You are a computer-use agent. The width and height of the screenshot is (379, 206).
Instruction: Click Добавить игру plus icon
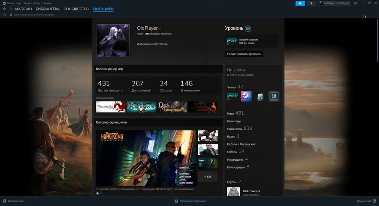coord(5,201)
